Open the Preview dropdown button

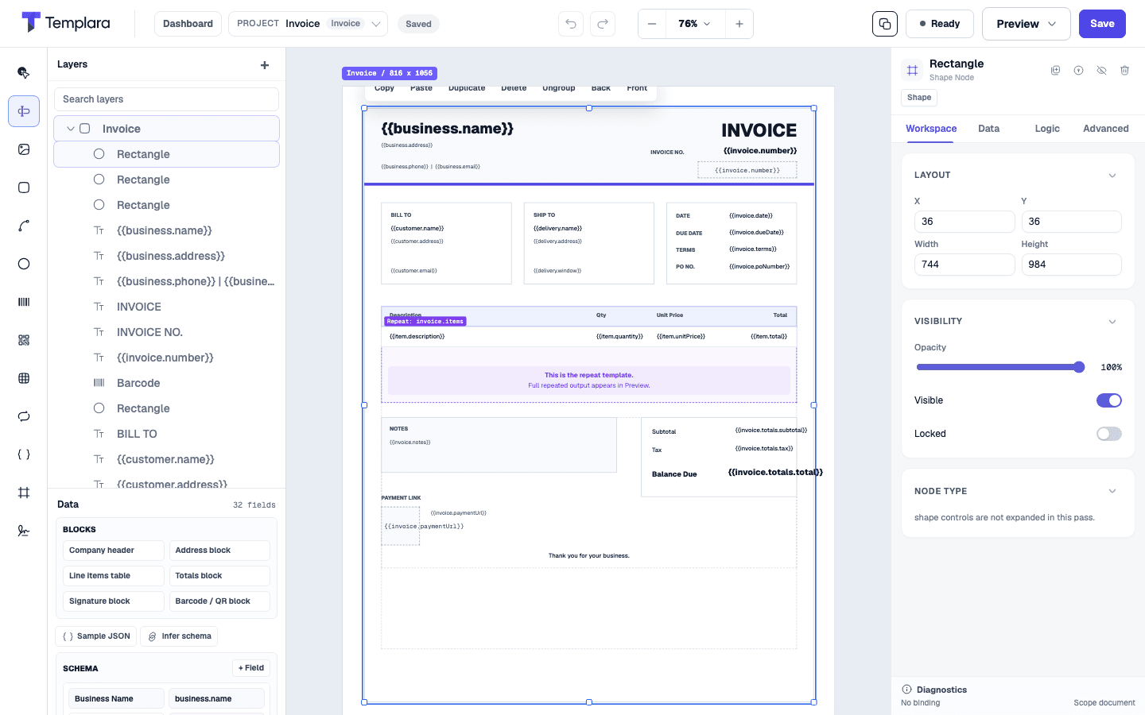point(1026,24)
